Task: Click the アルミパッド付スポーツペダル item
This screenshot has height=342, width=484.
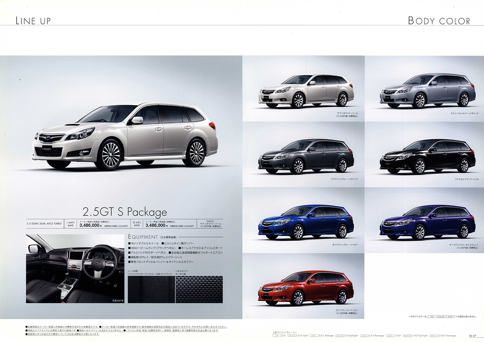Action: [147, 252]
